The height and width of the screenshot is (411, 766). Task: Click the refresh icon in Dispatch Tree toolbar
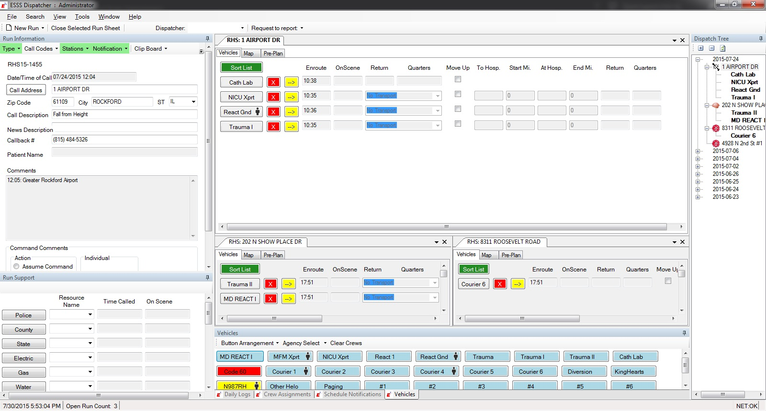click(722, 48)
